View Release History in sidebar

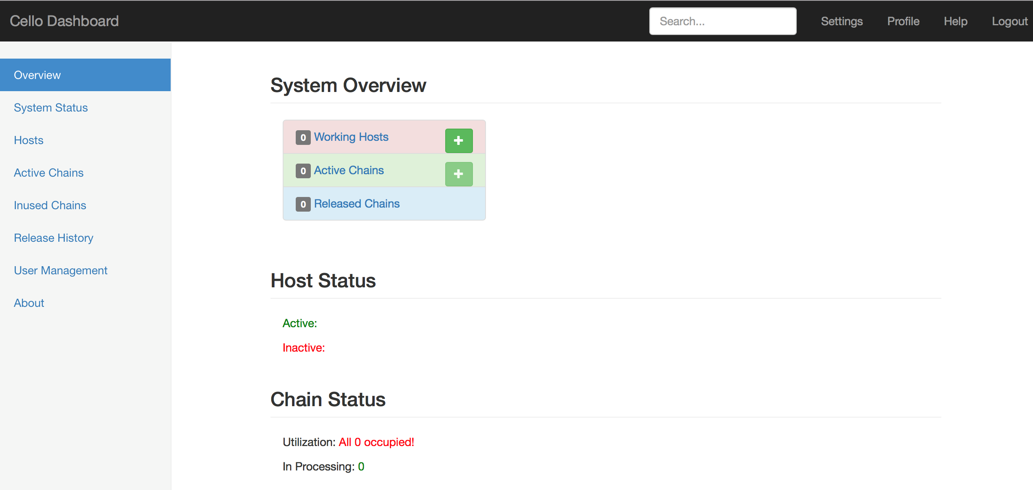click(x=53, y=238)
